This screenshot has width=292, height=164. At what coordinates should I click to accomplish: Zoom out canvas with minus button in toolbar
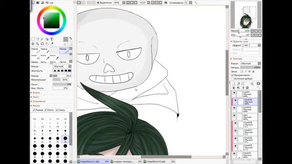point(128,3)
